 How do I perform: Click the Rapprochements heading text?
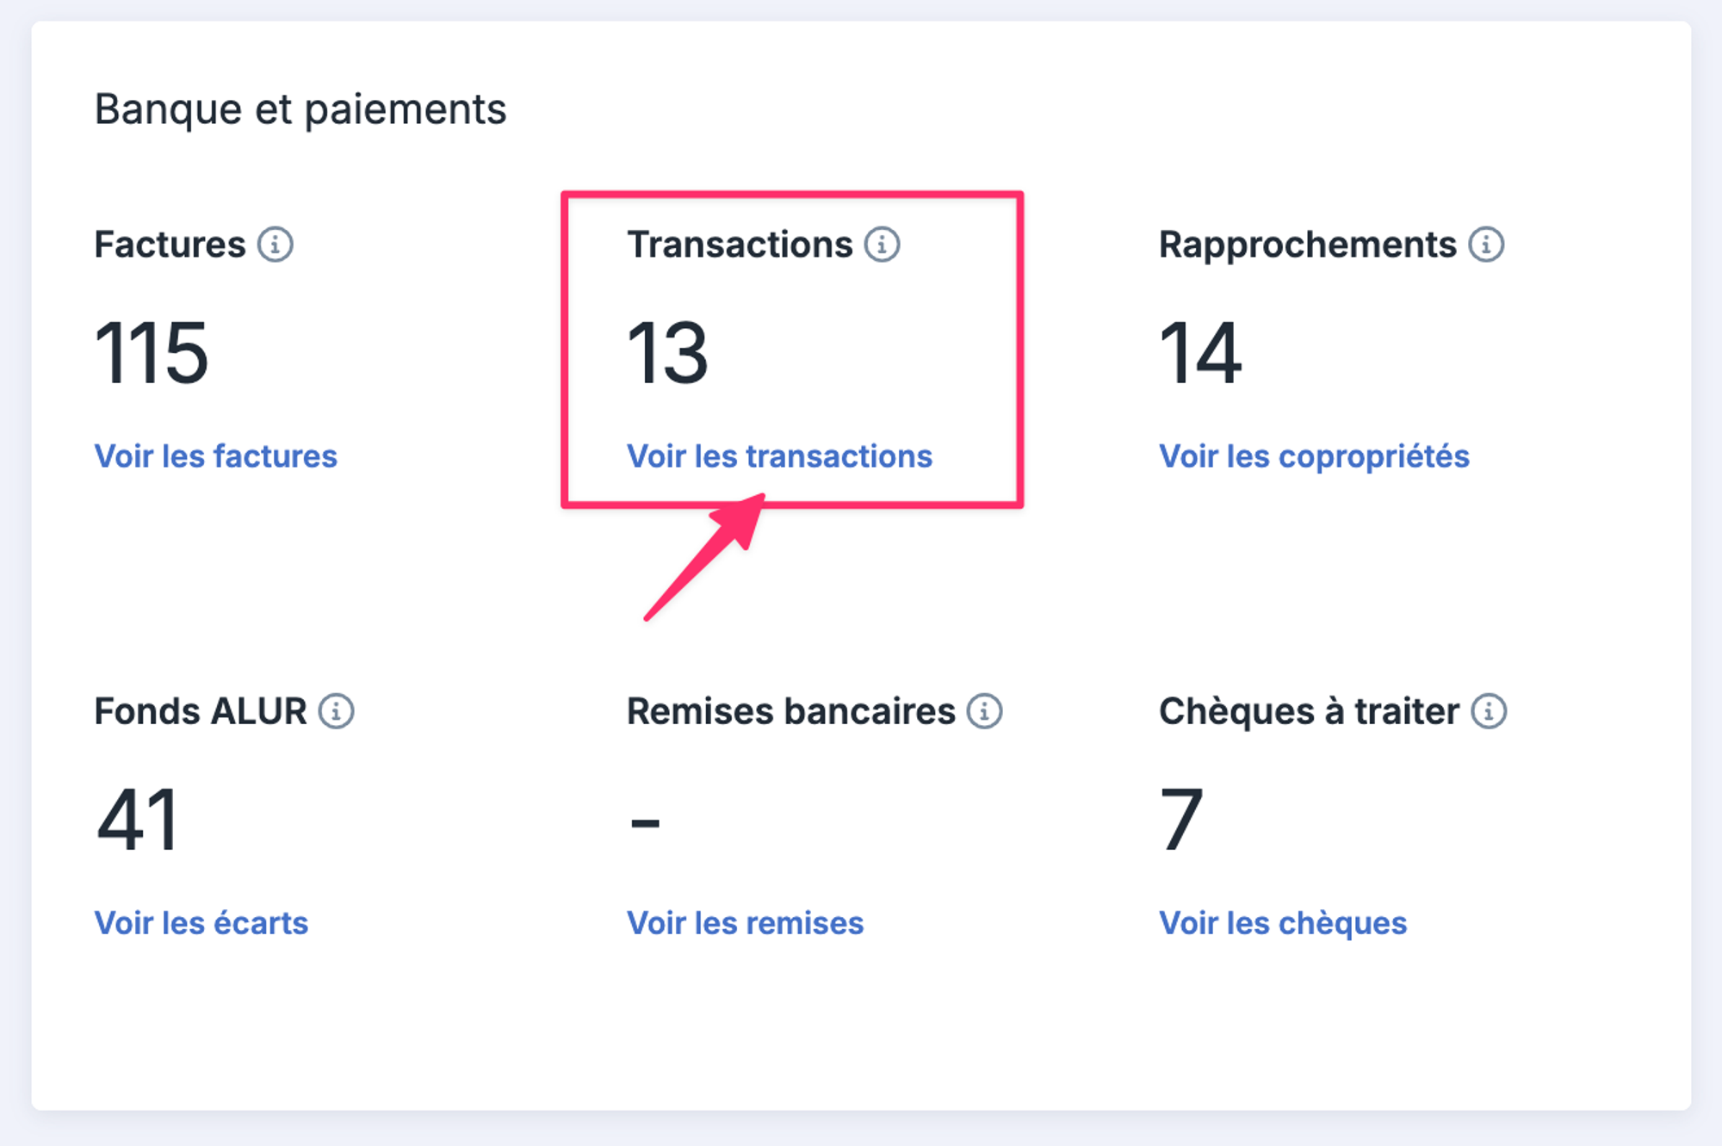click(1308, 245)
